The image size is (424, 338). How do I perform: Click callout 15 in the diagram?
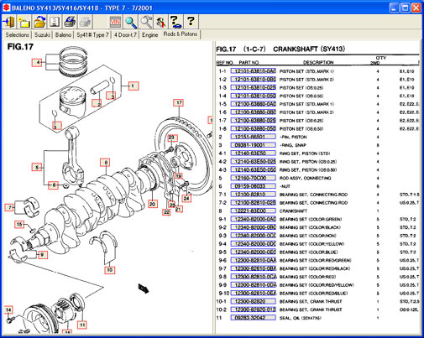(x=19, y=225)
